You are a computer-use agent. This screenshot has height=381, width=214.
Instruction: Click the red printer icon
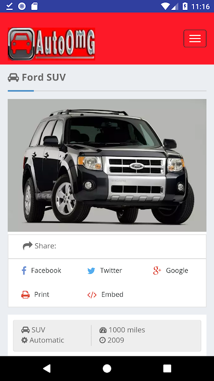pos(26,294)
